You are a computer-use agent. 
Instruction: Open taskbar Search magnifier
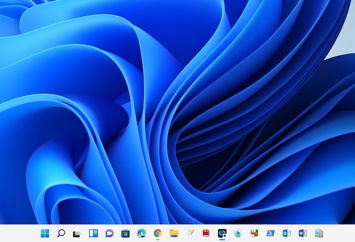[61, 233]
